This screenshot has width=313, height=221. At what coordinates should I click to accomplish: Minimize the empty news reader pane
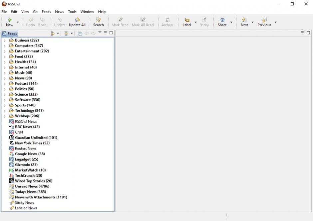[303, 32]
